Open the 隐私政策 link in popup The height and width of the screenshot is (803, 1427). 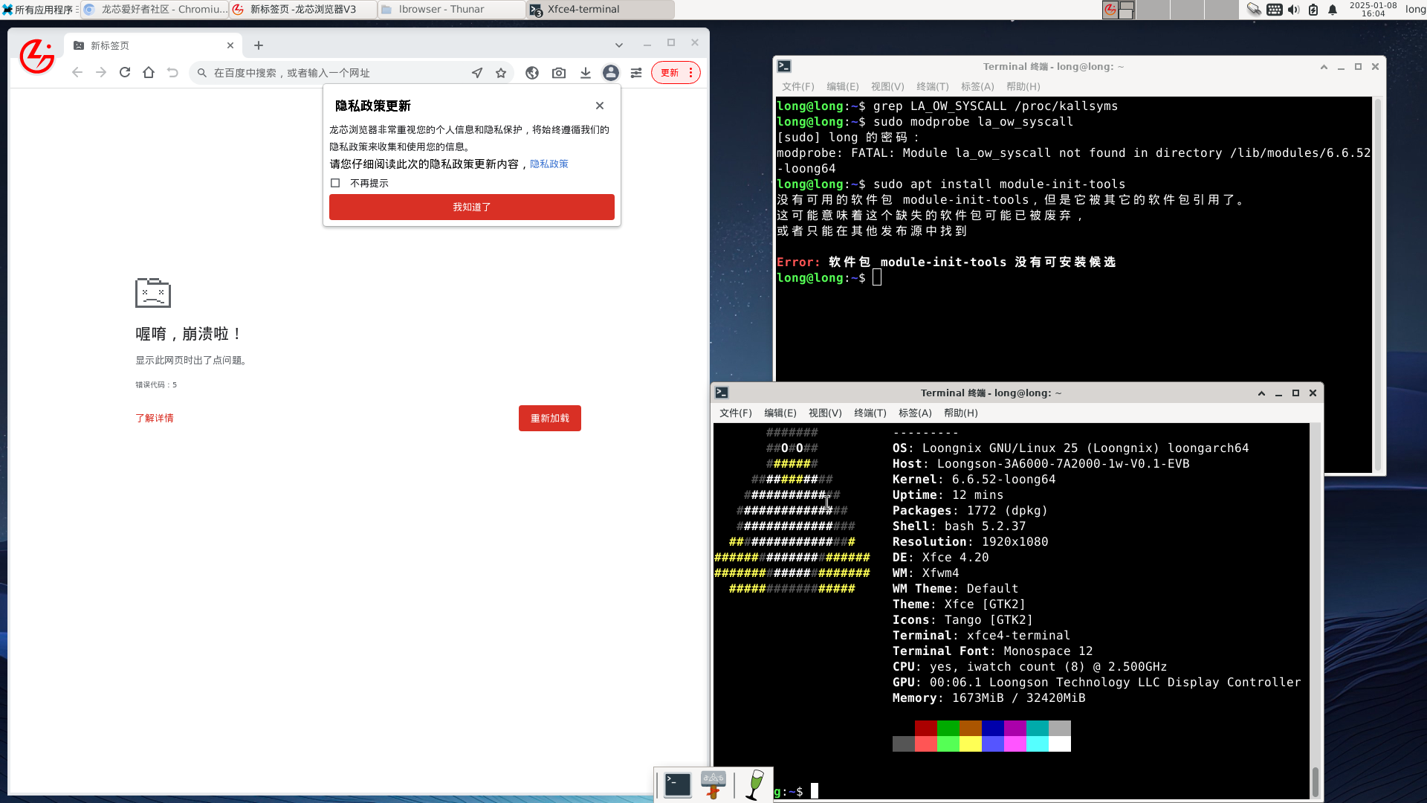click(x=549, y=164)
